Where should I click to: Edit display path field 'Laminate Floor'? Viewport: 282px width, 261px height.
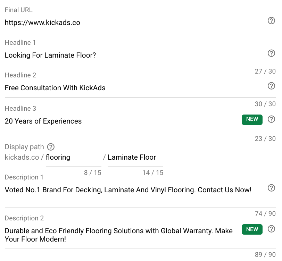tap(135, 158)
